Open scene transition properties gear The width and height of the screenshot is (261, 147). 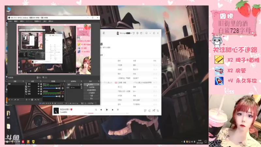81,85
